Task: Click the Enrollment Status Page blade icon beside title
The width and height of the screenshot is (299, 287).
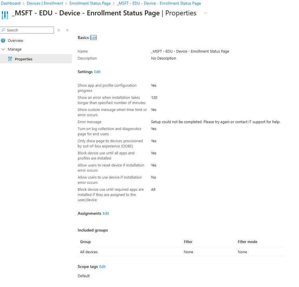Action: pyautogui.click(x=5, y=15)
